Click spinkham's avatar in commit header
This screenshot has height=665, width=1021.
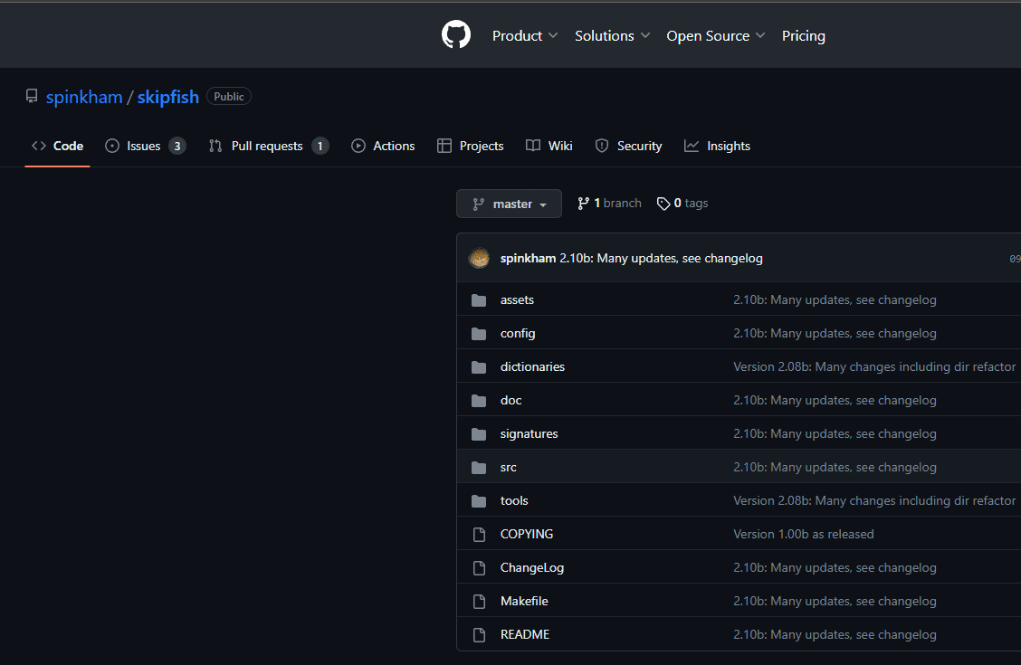pos(479,258)
